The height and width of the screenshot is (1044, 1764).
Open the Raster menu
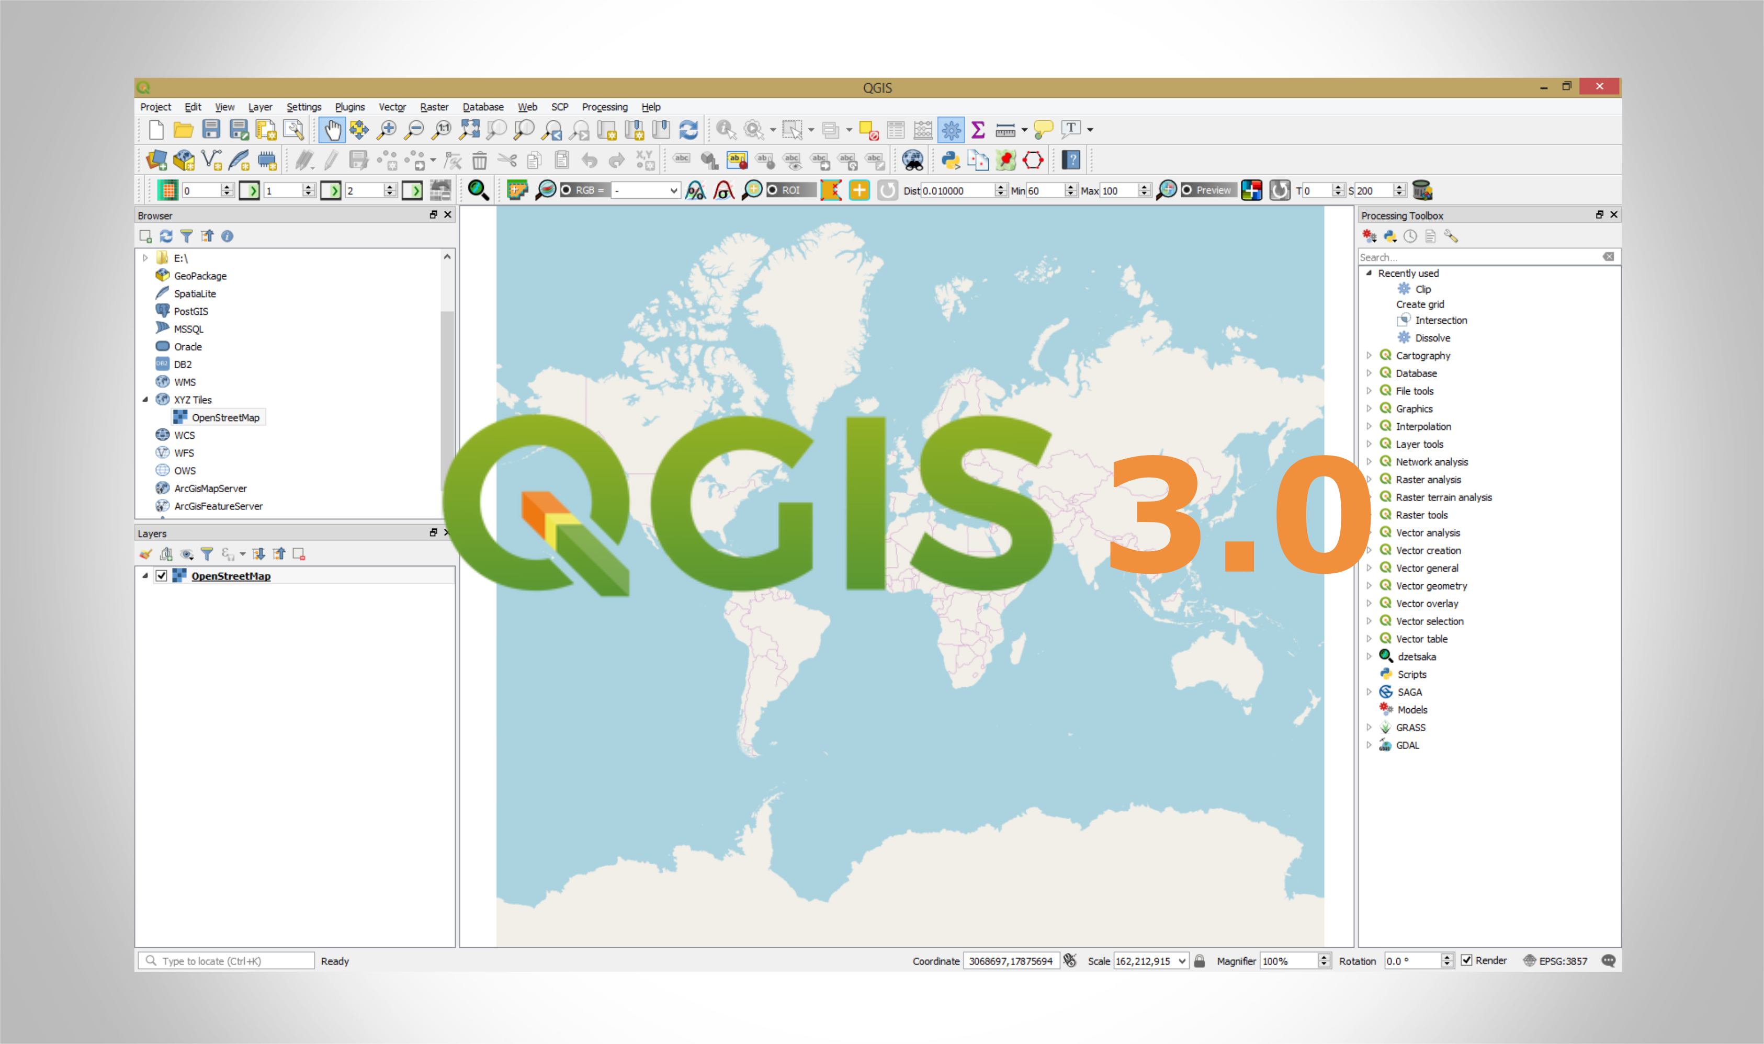tap(434, 107)
